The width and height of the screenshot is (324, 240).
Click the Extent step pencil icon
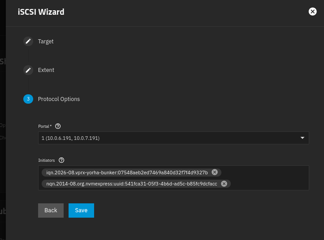[28, 70]
